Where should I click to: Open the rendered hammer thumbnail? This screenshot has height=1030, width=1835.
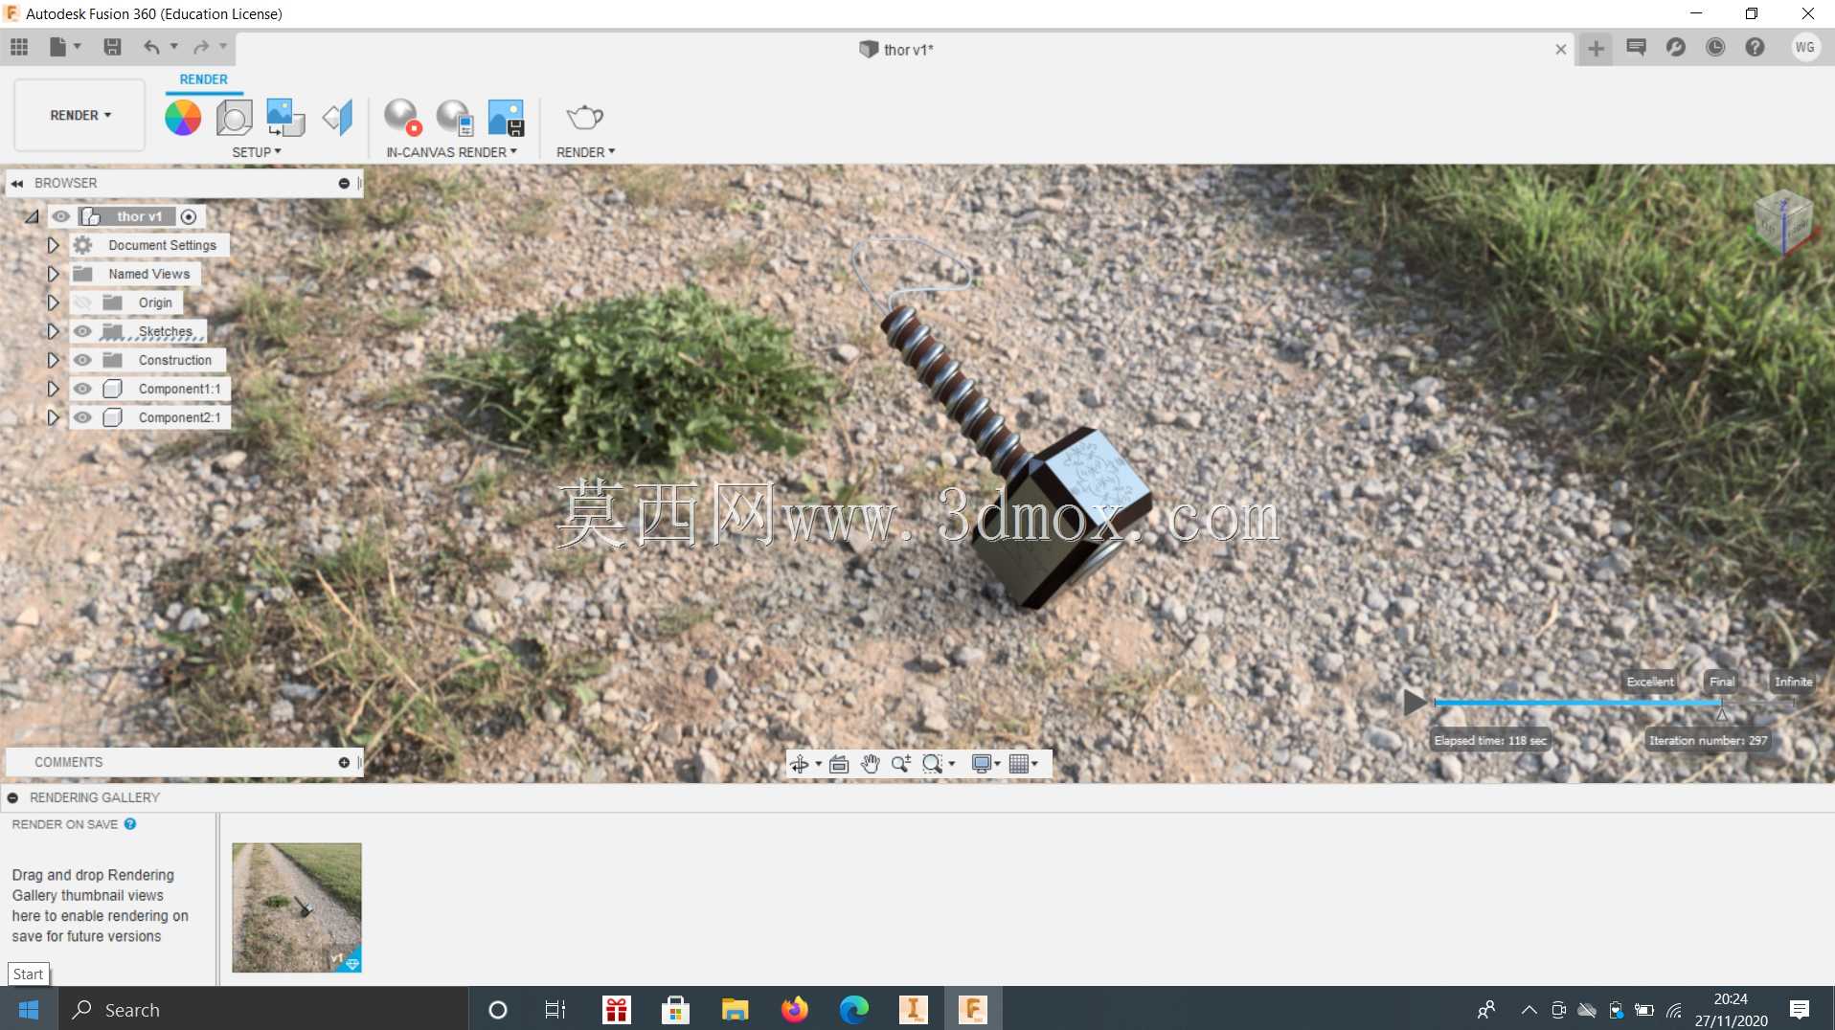pyautogui.click(x=297, y=907)
